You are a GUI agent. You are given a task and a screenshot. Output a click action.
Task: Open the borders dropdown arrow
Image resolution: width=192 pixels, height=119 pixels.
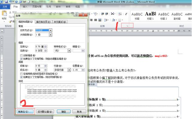[x=122, y=20]
